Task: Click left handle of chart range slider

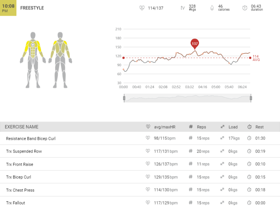Action: pos(124,98)
